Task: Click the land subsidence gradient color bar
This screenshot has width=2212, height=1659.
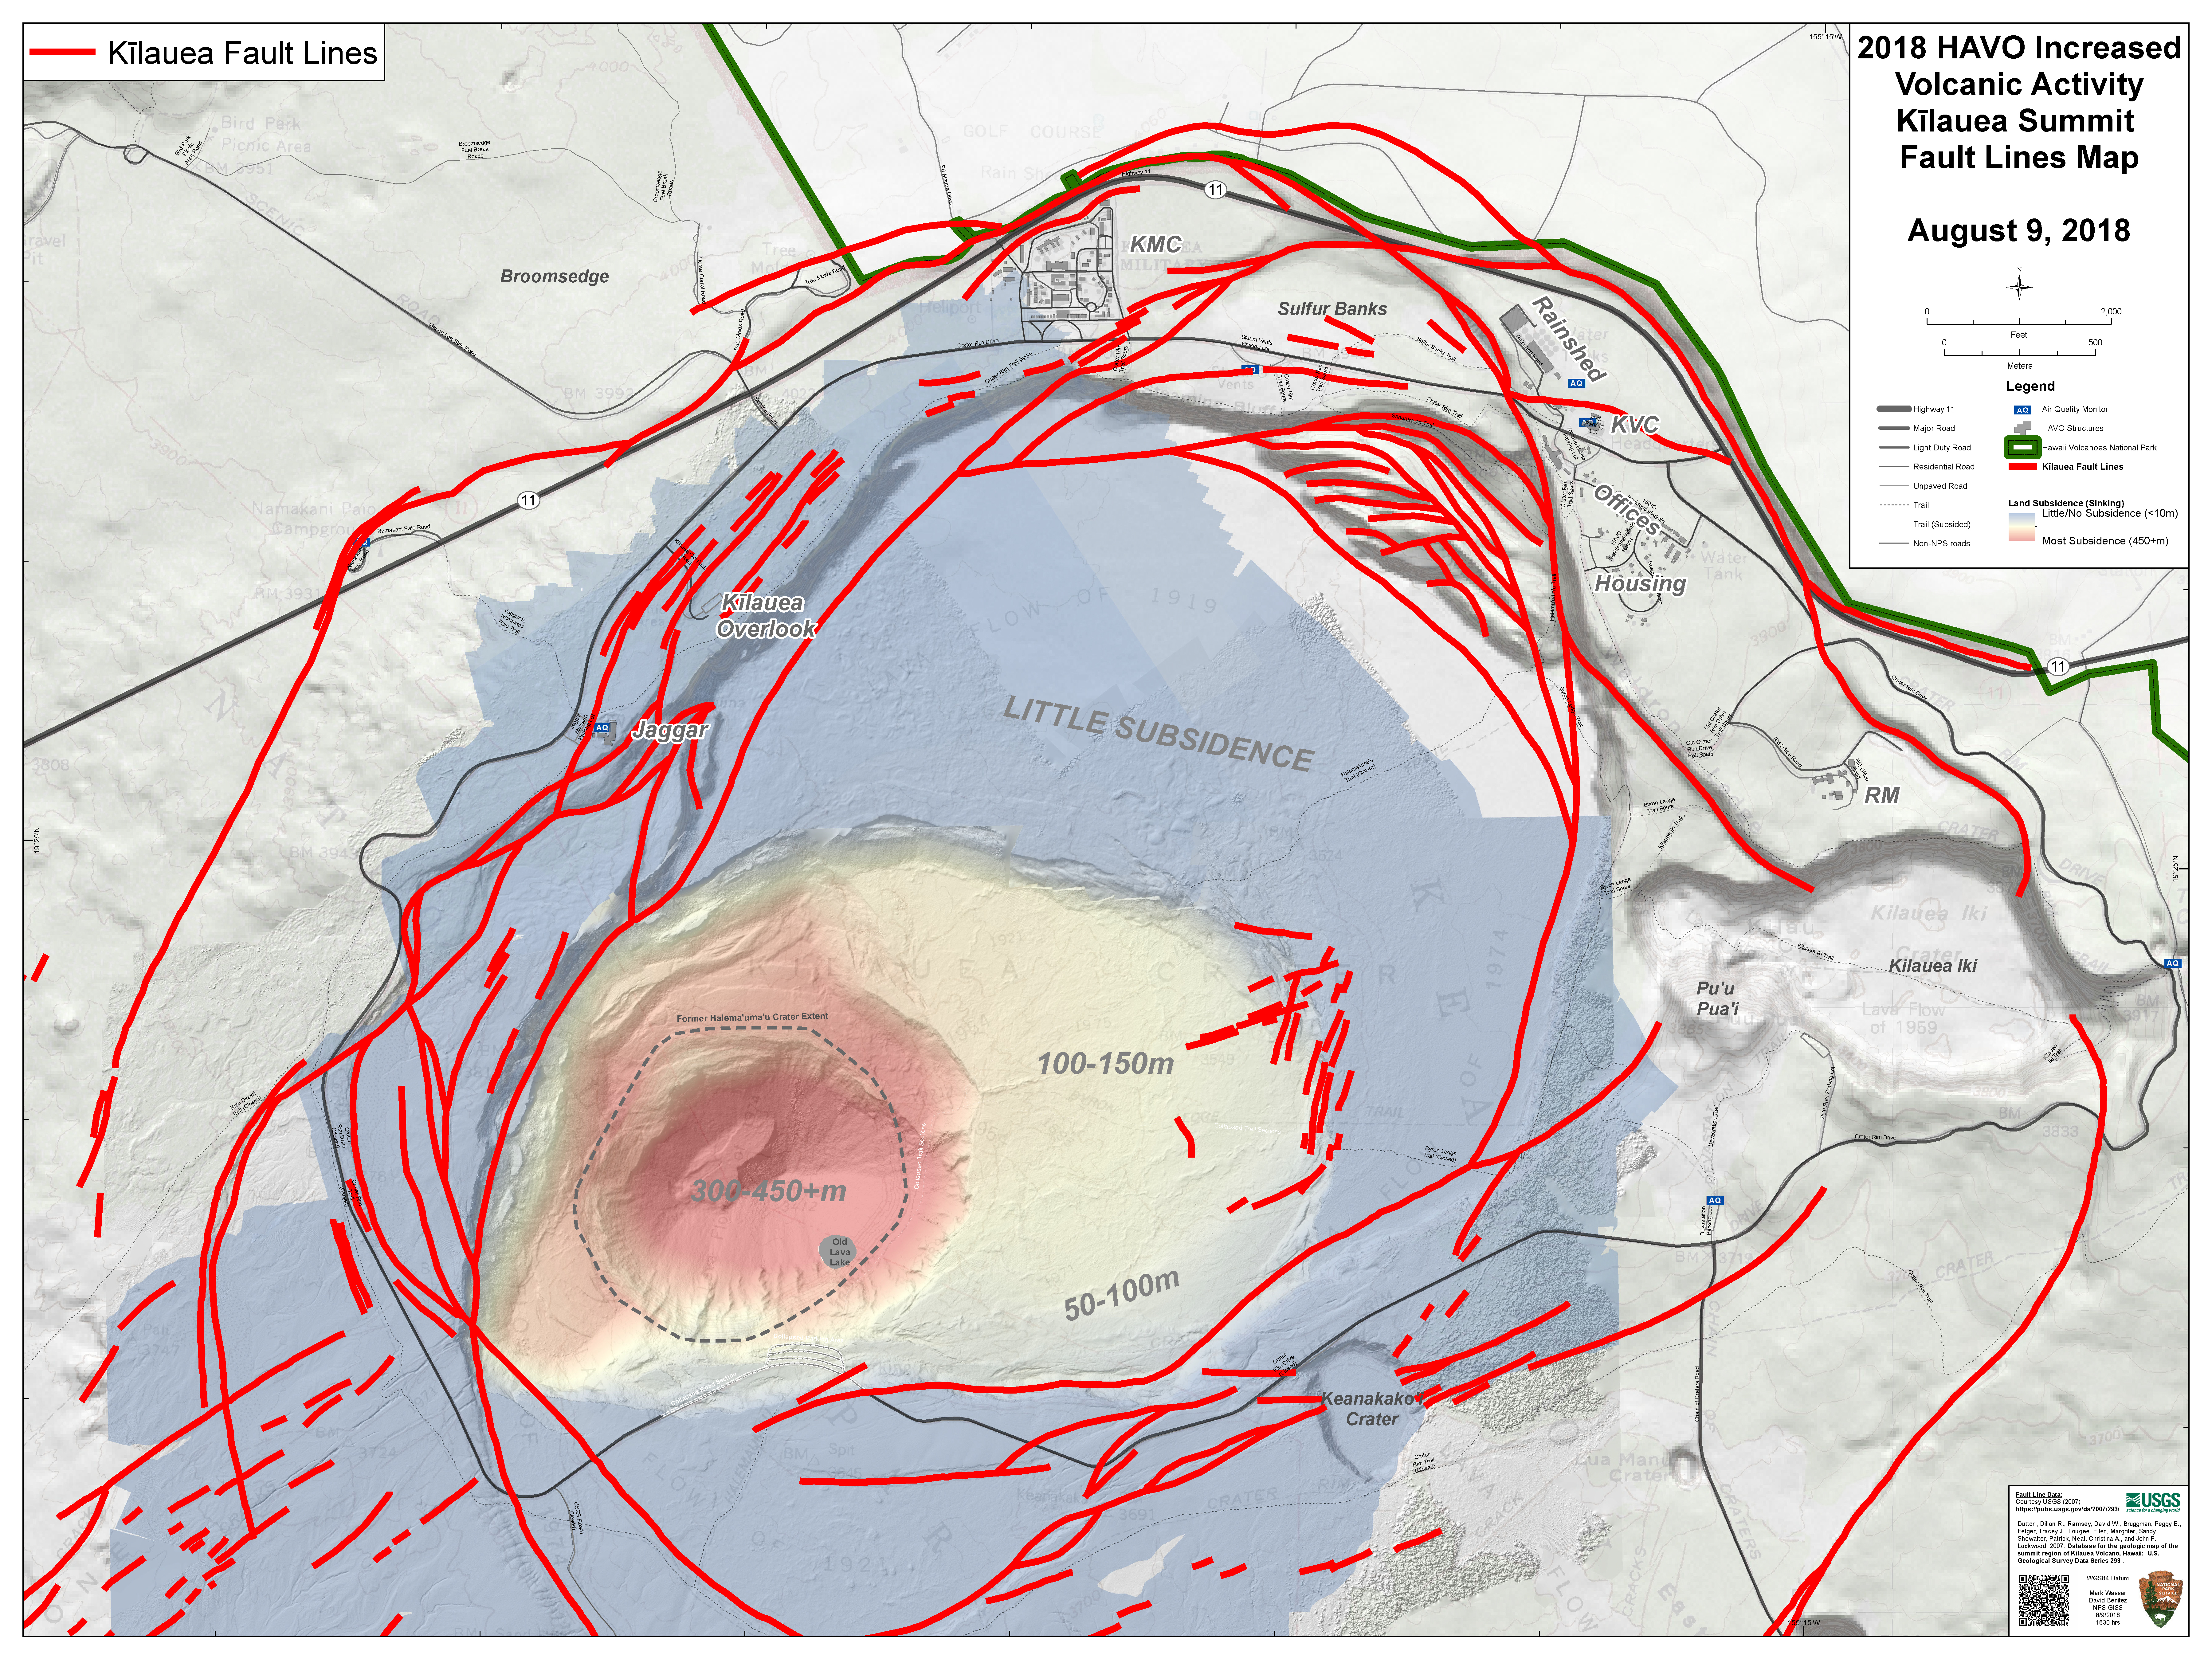Action: 2022,527
